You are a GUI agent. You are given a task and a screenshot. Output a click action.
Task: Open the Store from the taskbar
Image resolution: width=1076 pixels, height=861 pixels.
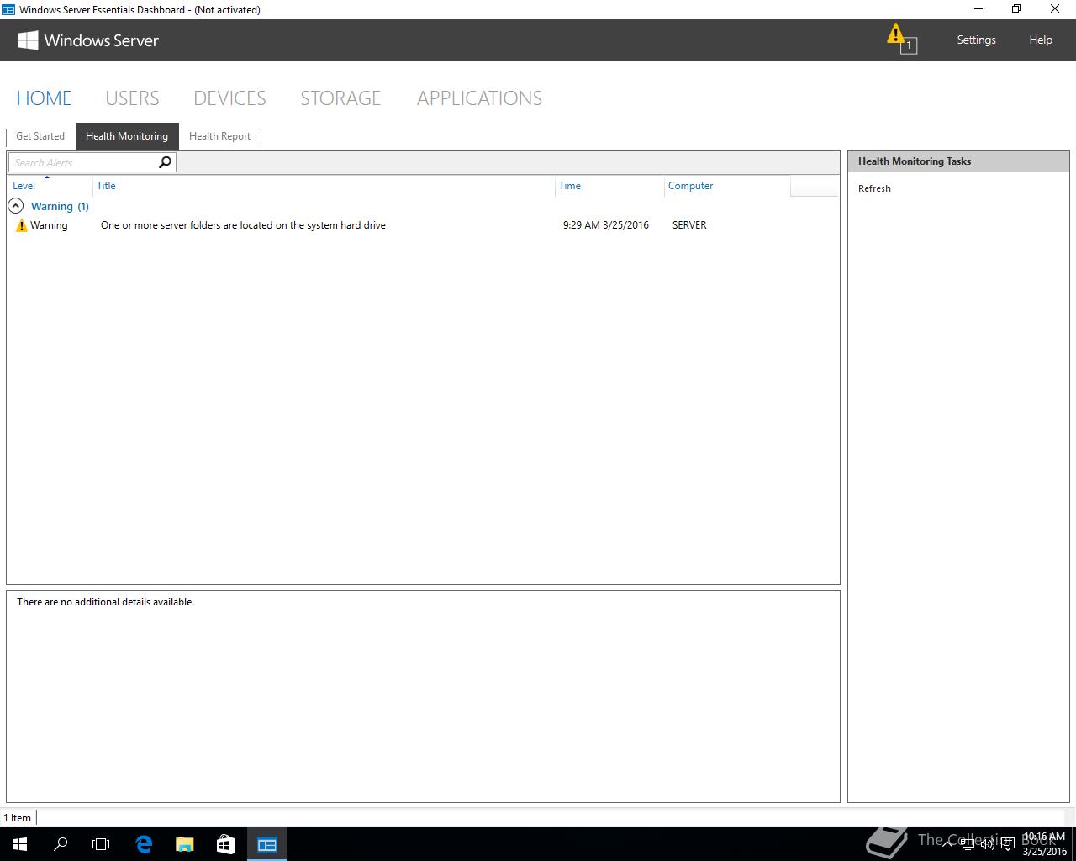click(x=225, y=844)
